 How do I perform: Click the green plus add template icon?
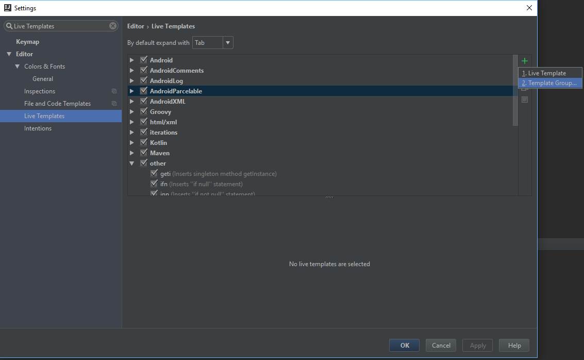[524, 61]
